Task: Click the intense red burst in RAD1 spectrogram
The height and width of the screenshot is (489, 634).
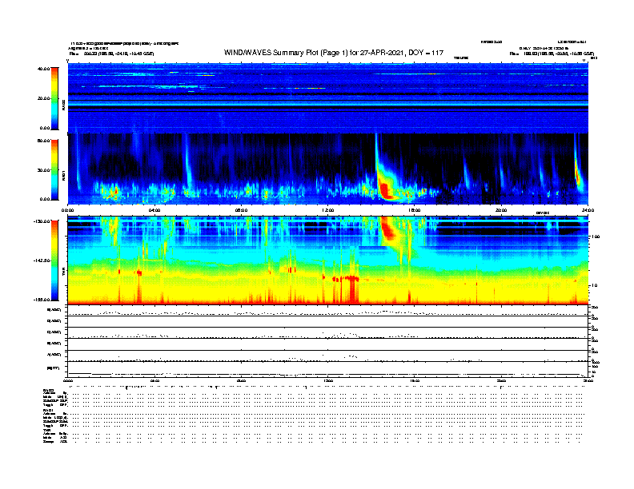Action: pyautogui.click(x=386, y=190)
